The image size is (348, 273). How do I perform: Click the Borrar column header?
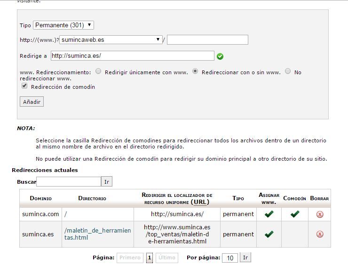coord(319,198)
